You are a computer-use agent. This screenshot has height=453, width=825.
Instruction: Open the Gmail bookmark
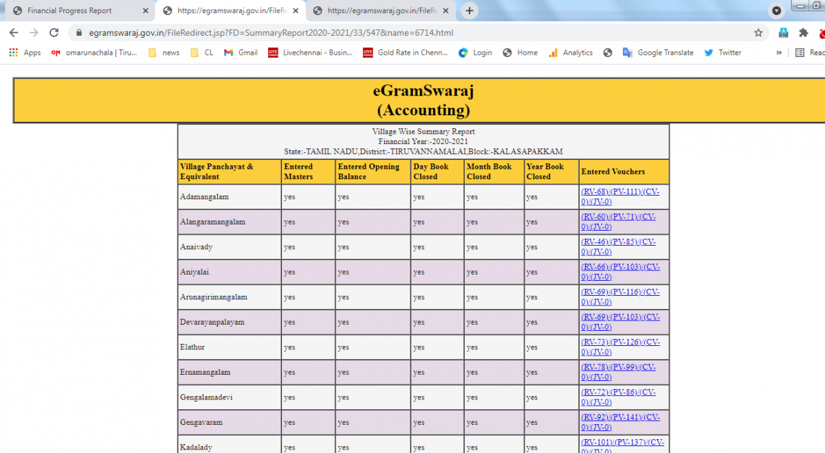point(241,53)
